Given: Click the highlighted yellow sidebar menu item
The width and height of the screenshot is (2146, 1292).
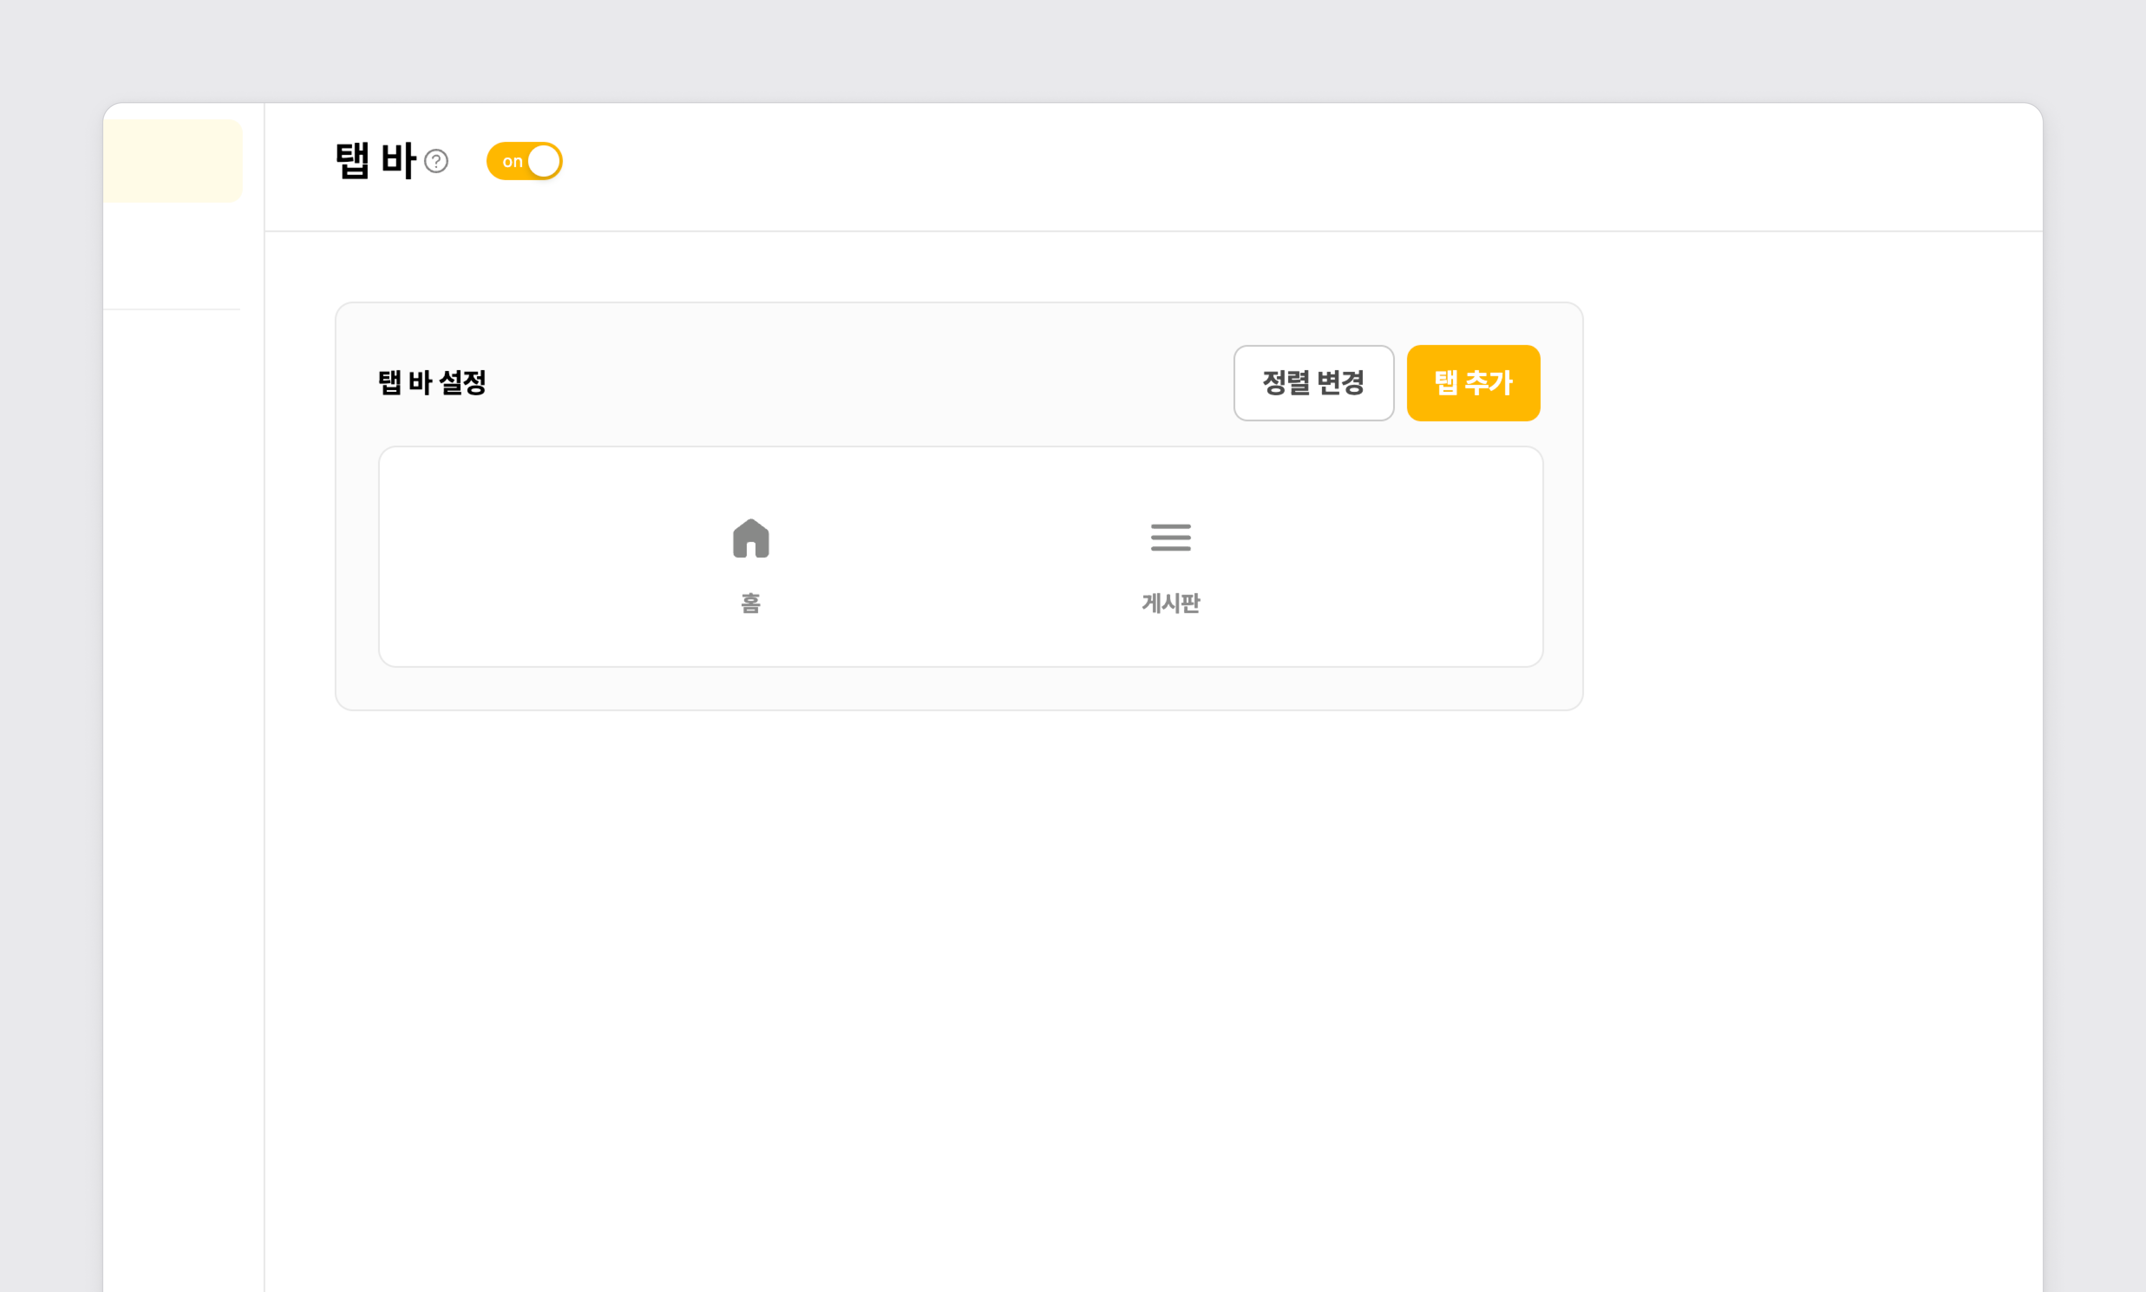Looking at the screenshot, I should (x=172, y=161).
